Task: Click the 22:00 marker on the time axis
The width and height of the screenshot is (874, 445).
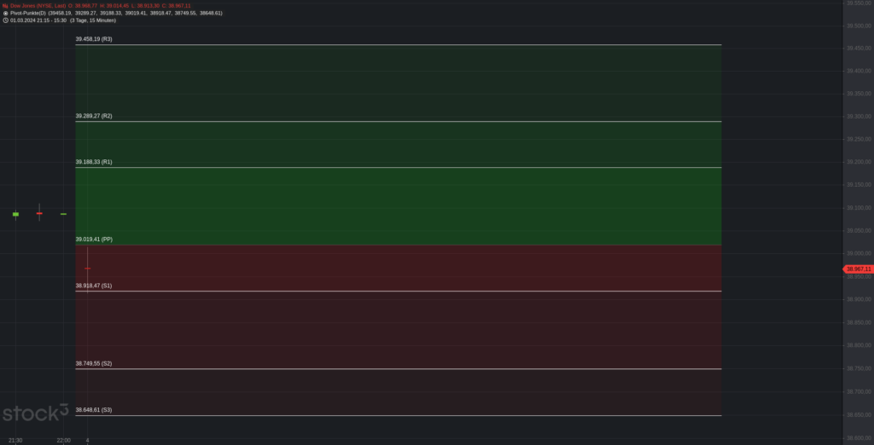Action: click(63, 440)
